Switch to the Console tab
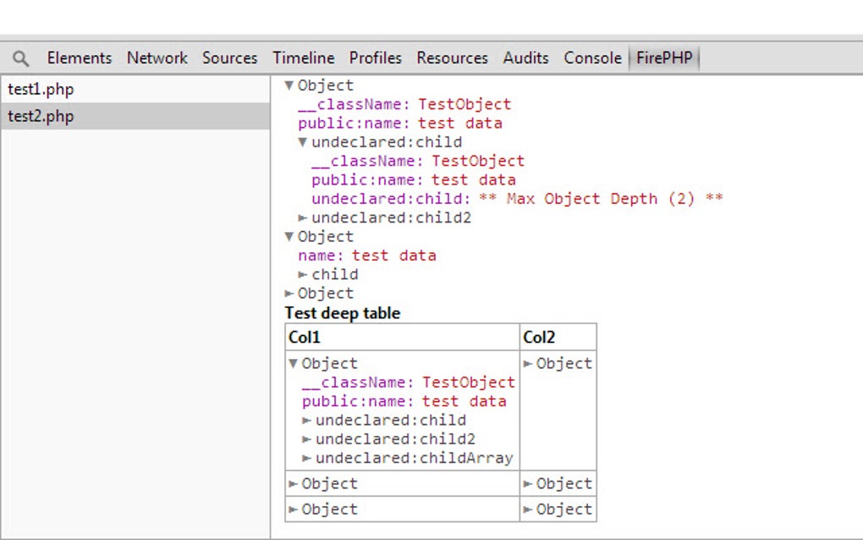The height and width of the screenshot is (540, 863). point(592,58)
